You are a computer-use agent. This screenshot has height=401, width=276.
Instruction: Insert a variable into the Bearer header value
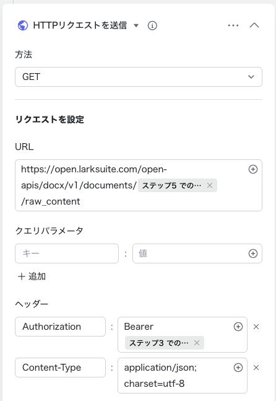238,327
